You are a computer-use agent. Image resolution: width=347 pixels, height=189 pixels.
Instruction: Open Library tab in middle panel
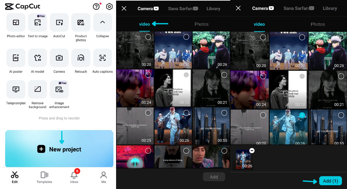coord(213,9)
